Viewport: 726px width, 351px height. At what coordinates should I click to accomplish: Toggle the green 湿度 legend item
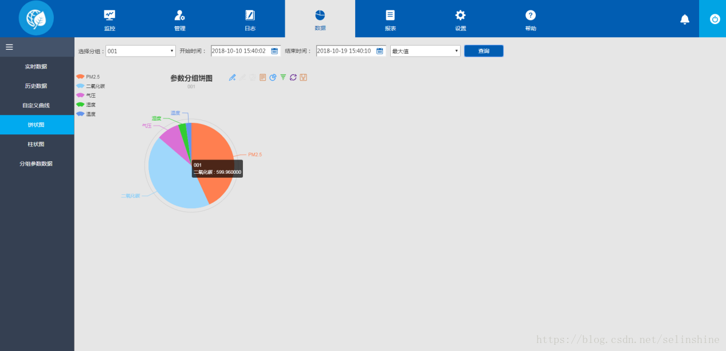(86, 105)
